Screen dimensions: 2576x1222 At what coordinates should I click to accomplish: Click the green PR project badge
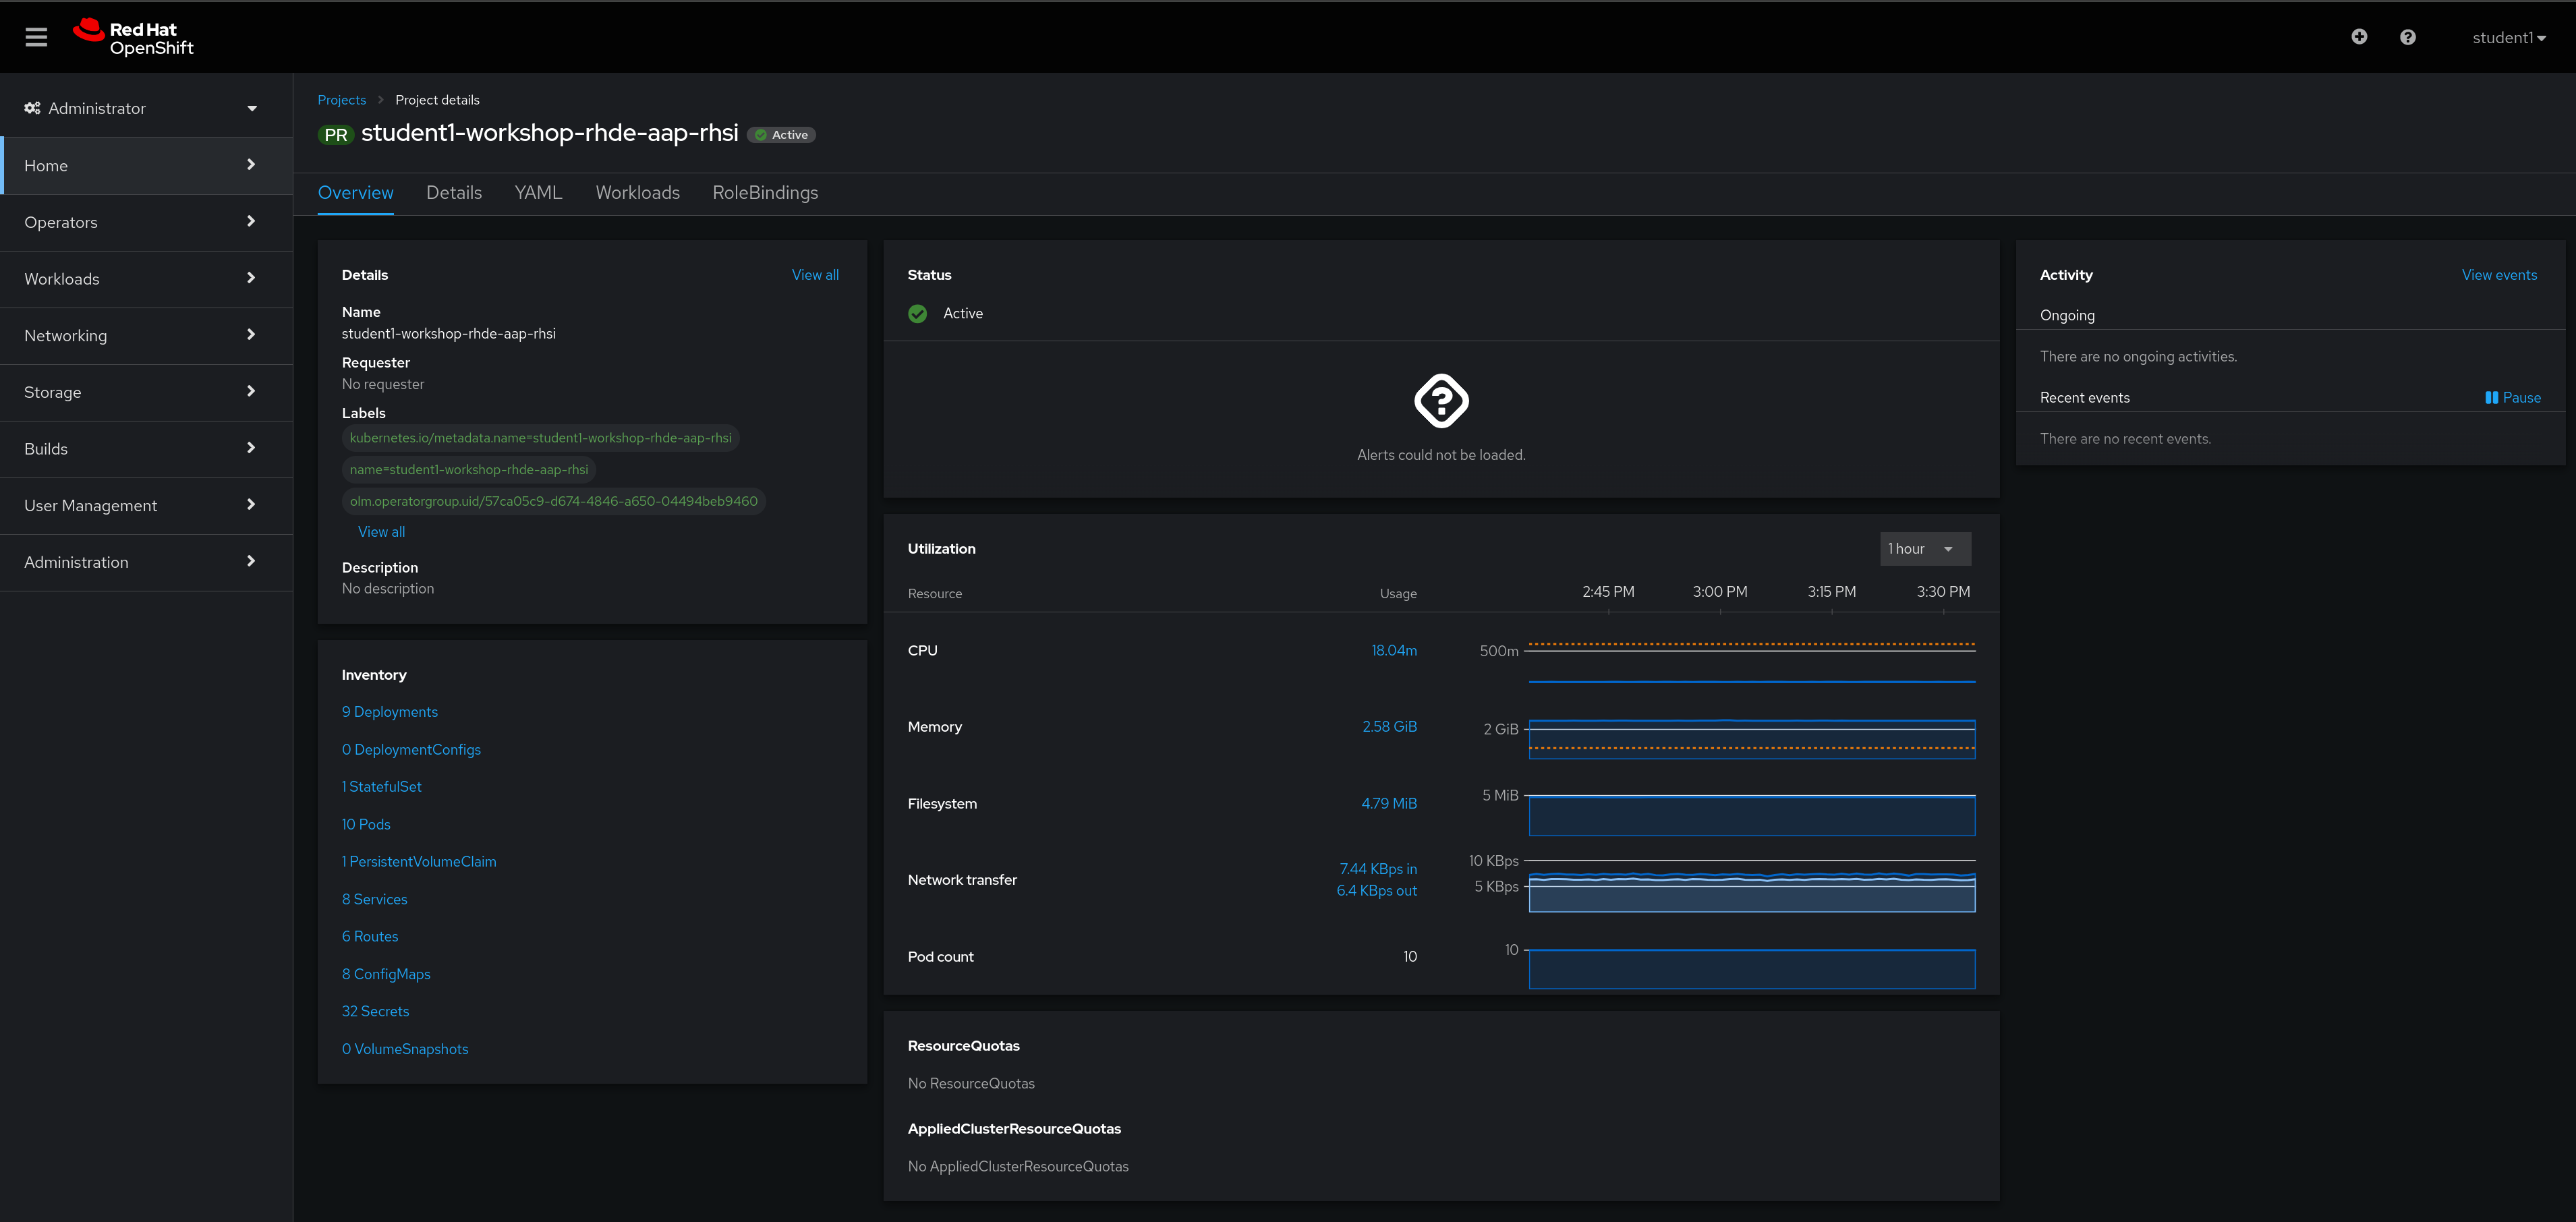[x=336, y=135]
